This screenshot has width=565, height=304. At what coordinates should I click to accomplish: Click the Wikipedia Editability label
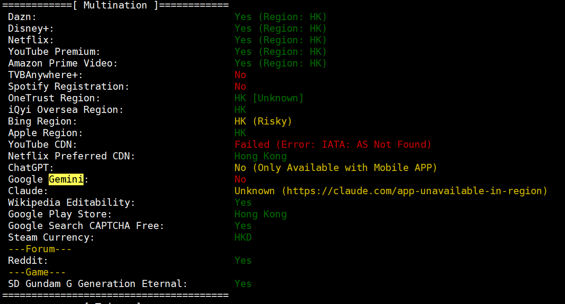pos(71,203)
